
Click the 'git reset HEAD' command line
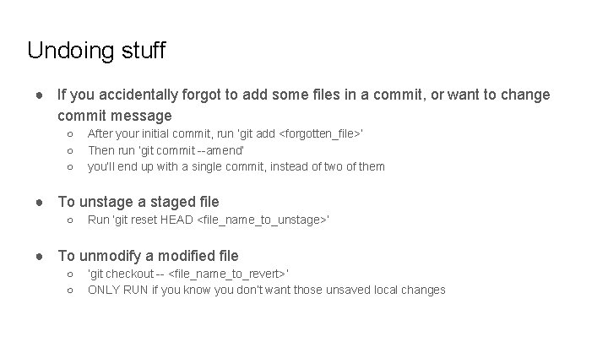coord(209,220)
